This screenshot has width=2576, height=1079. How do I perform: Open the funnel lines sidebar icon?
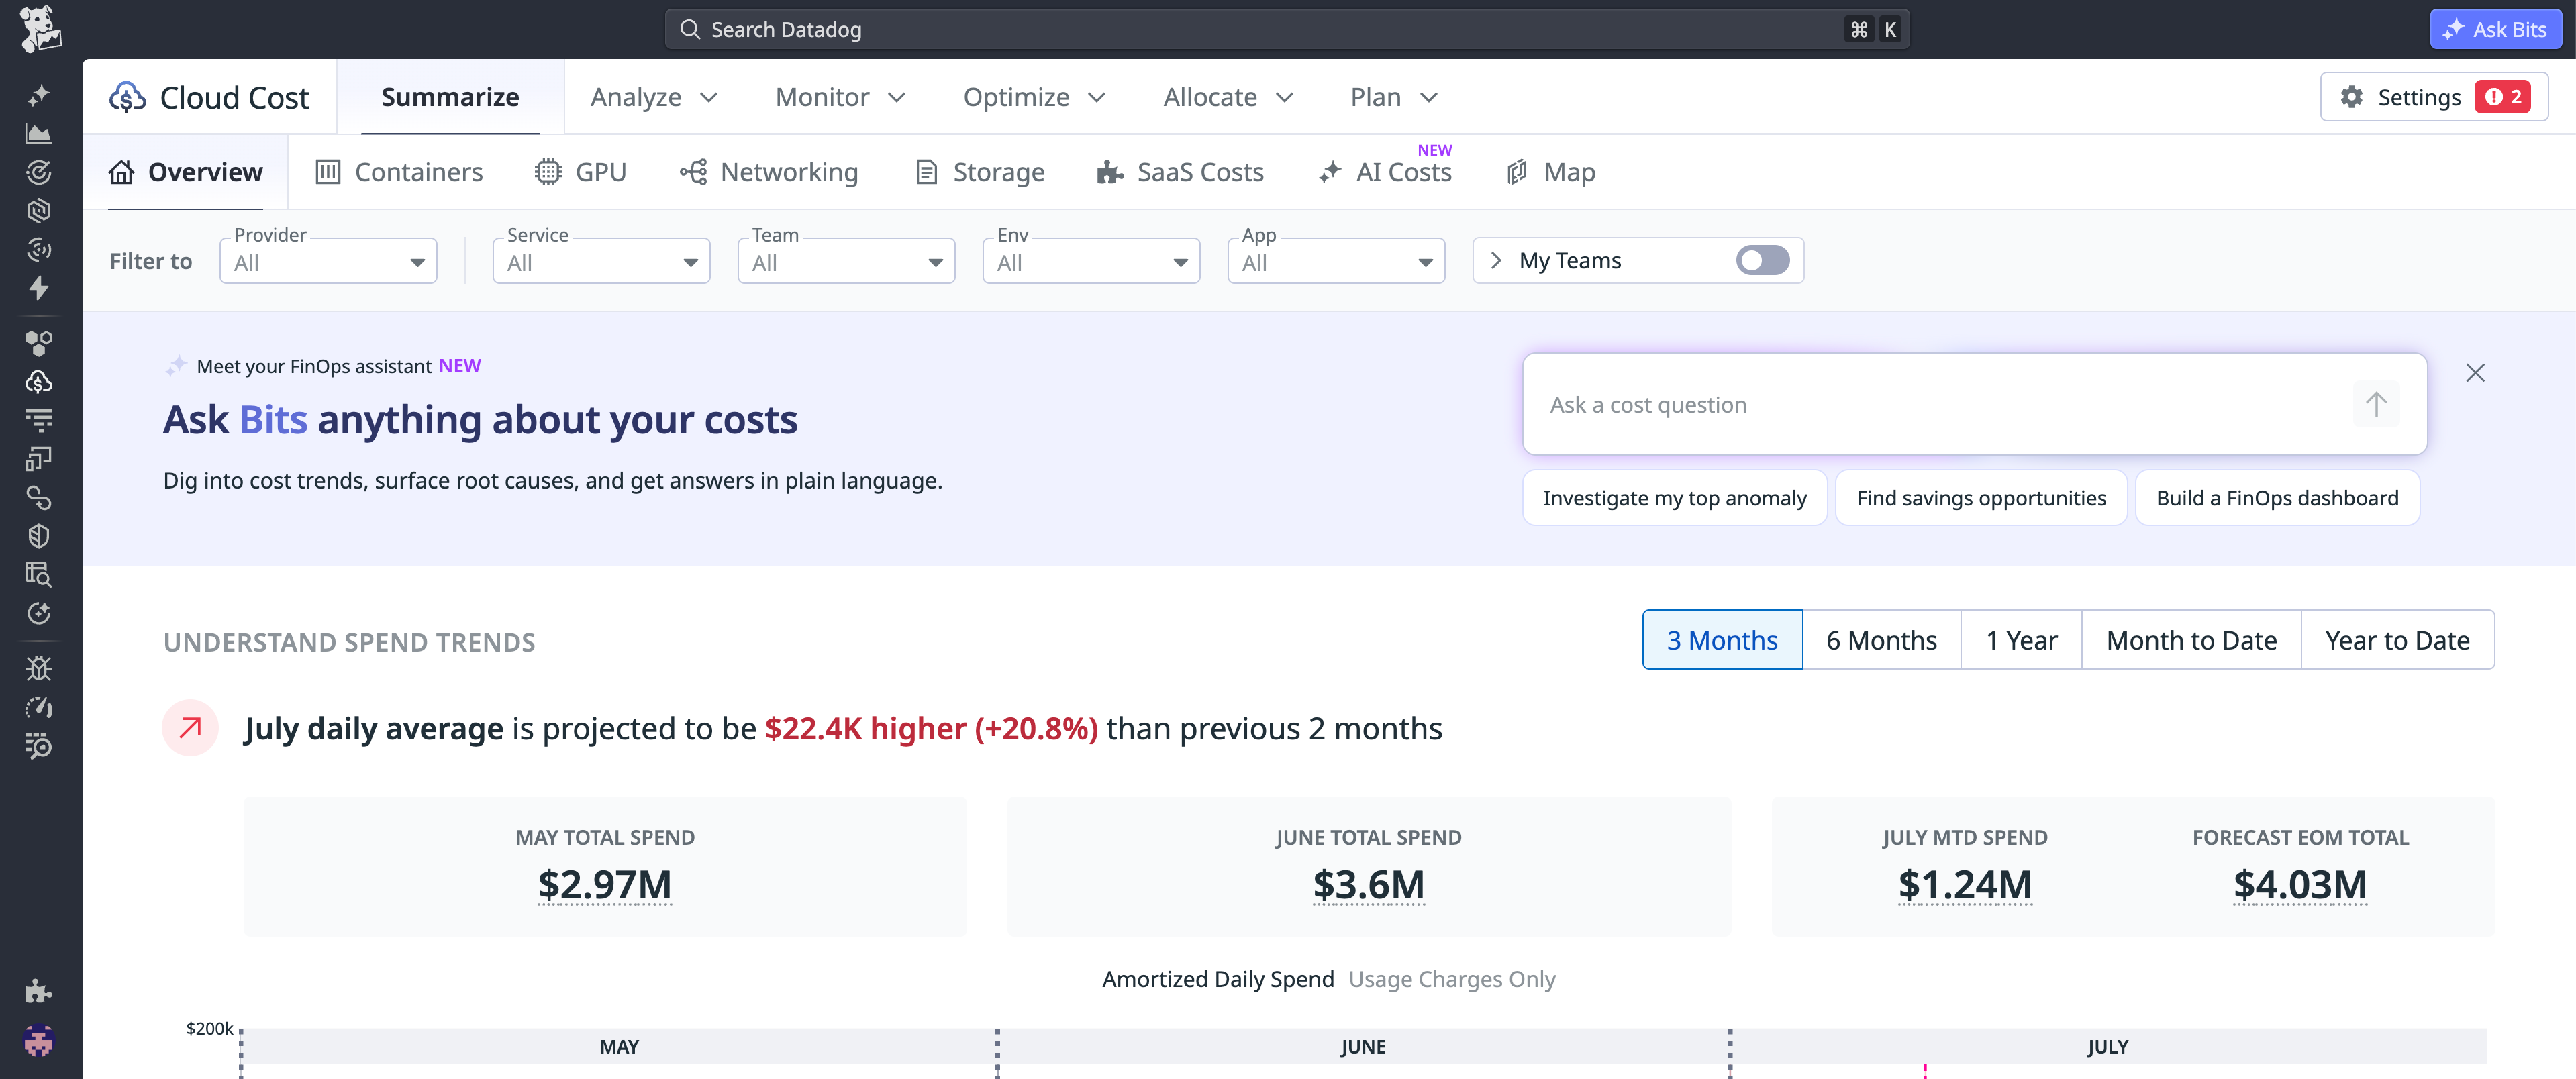(x=39, y=420)
